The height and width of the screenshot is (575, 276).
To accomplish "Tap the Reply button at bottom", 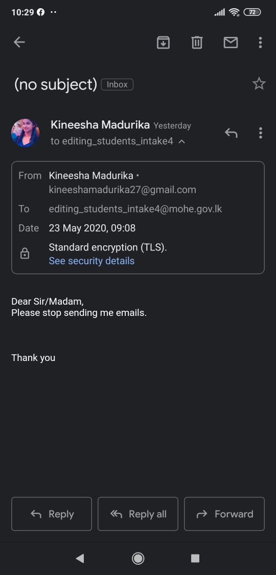I will click(x=52, y=514).
